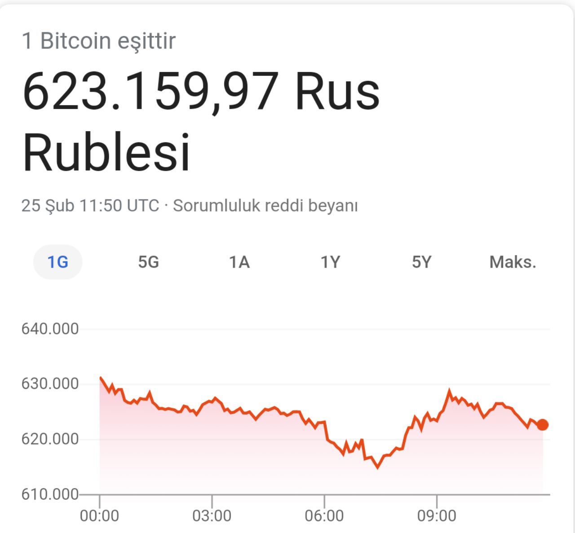Click the 623.159,97 price value

click(x=149, y=92)
